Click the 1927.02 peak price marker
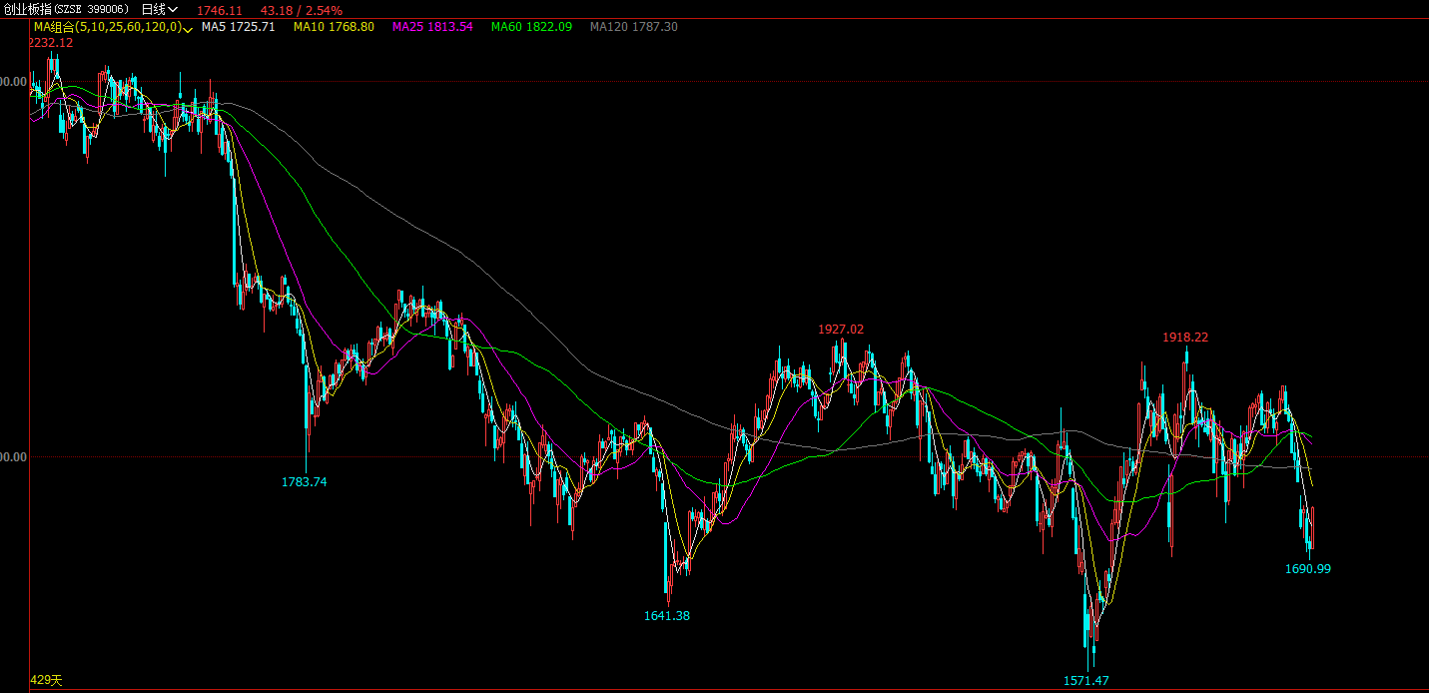 point(841,329)
